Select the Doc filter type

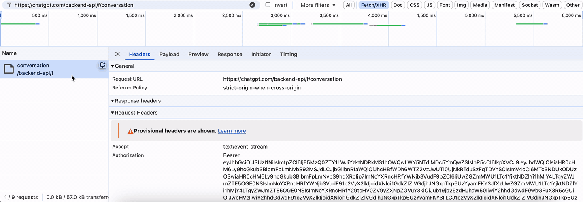pos(398,5)
